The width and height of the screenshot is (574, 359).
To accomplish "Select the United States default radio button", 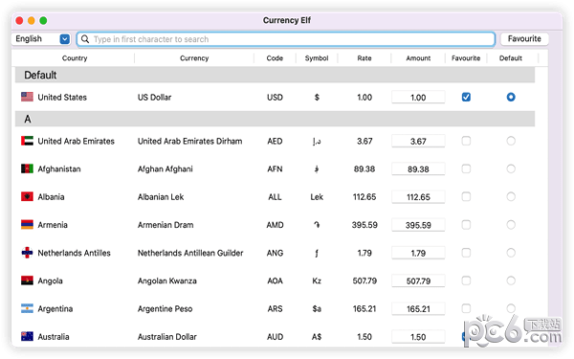I will (x=511, y=97).
